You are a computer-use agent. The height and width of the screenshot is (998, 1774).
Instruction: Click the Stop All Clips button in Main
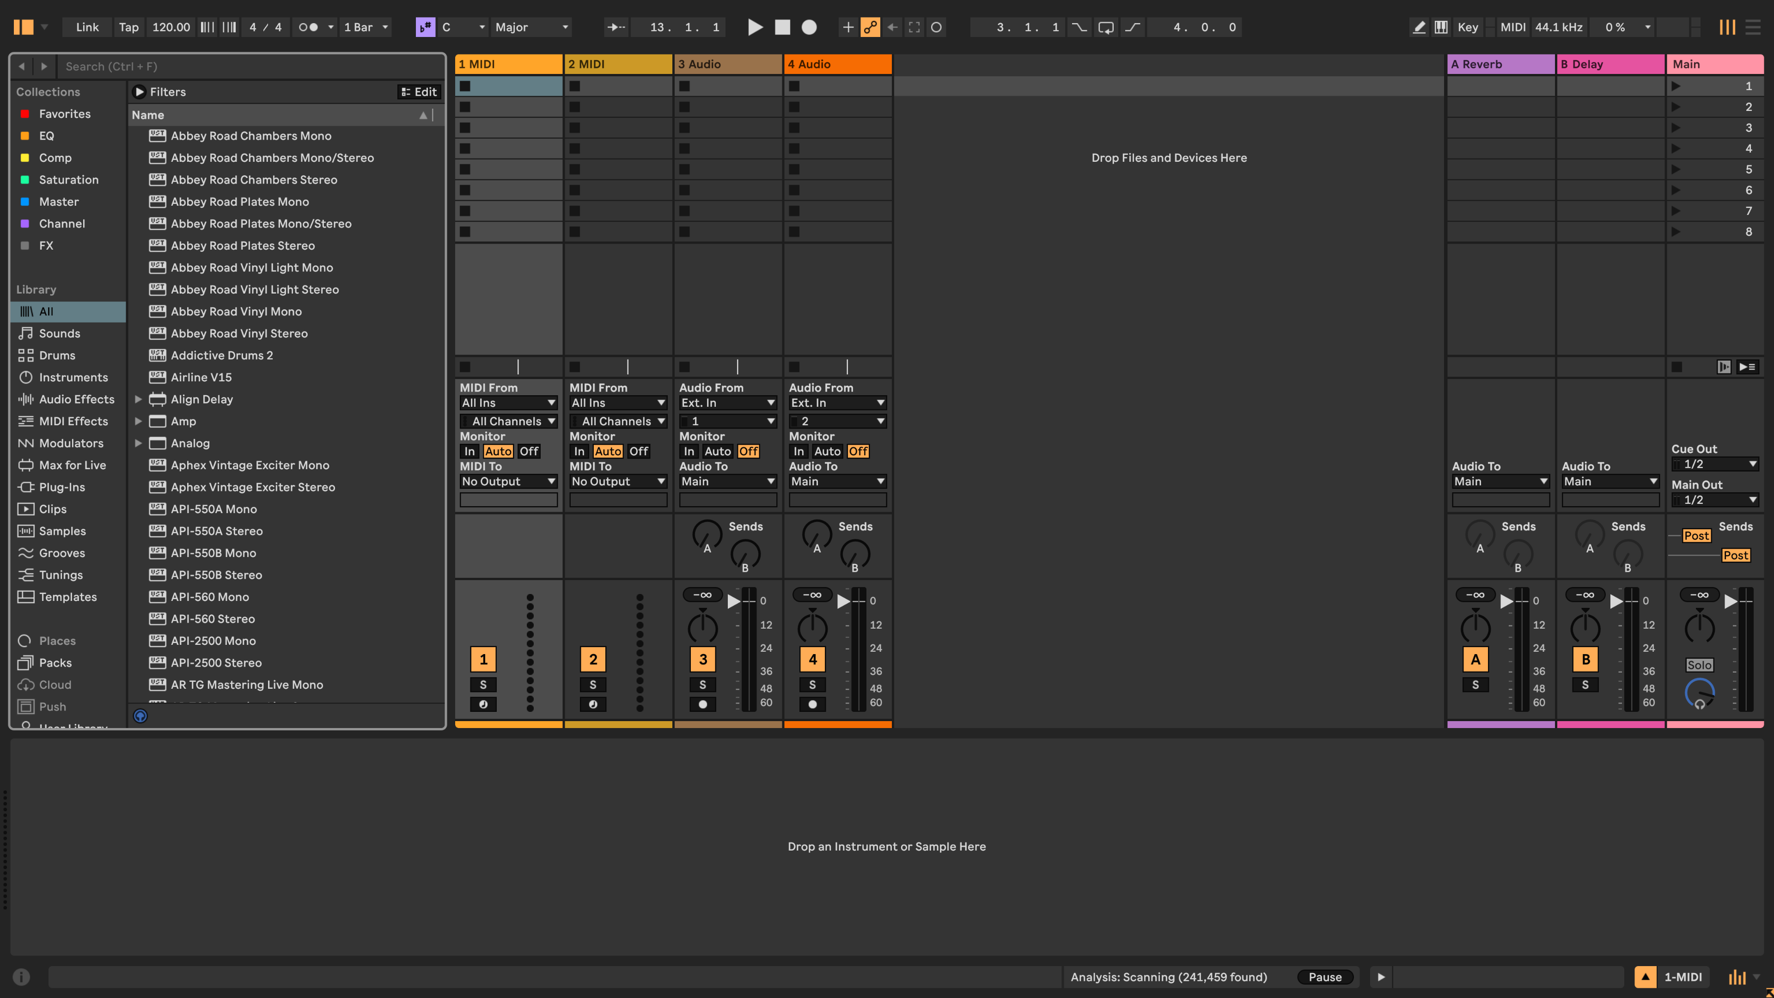pos(1677,367)
